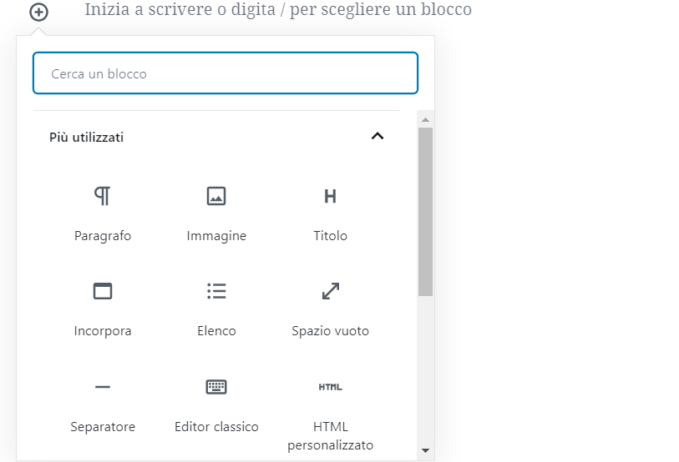Choose the Elenco list block icon

pyautogui.click(x=216, y=291)
